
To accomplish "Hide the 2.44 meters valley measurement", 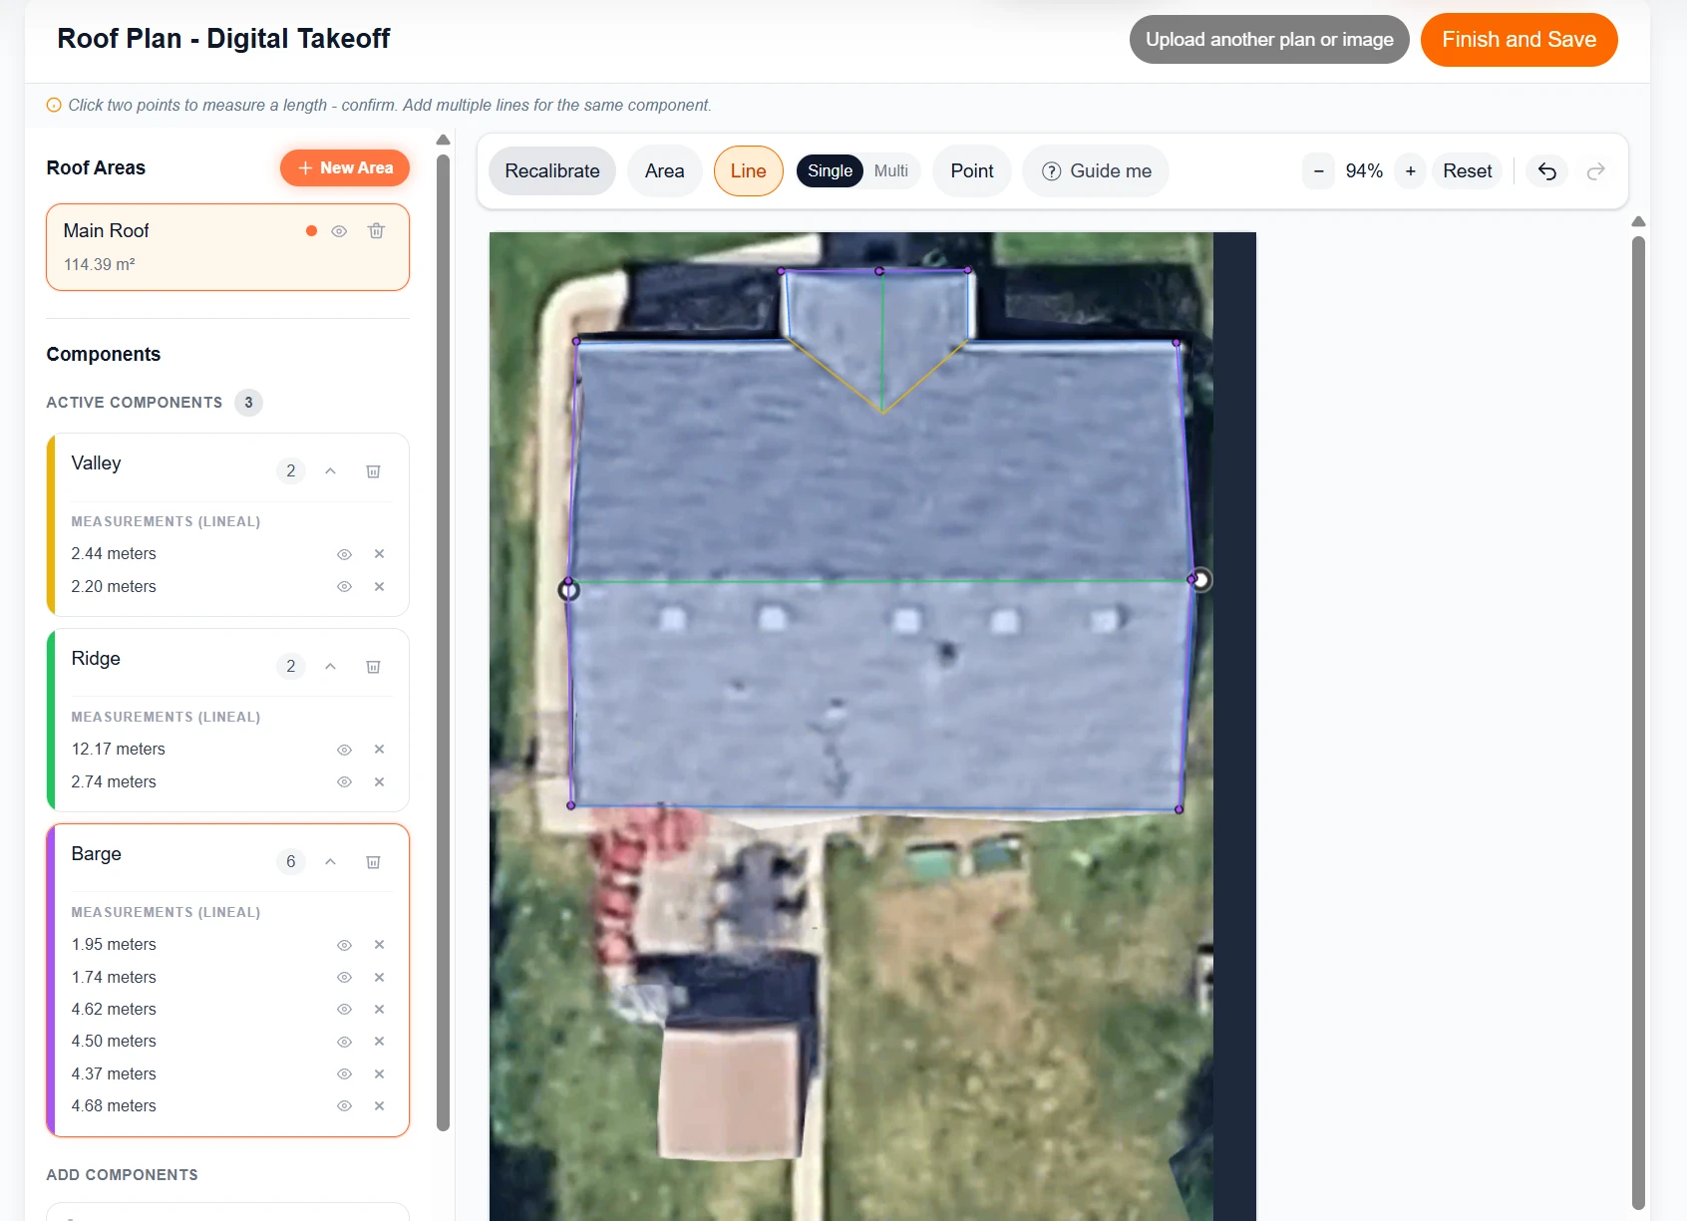I will (x=344, y=554).
